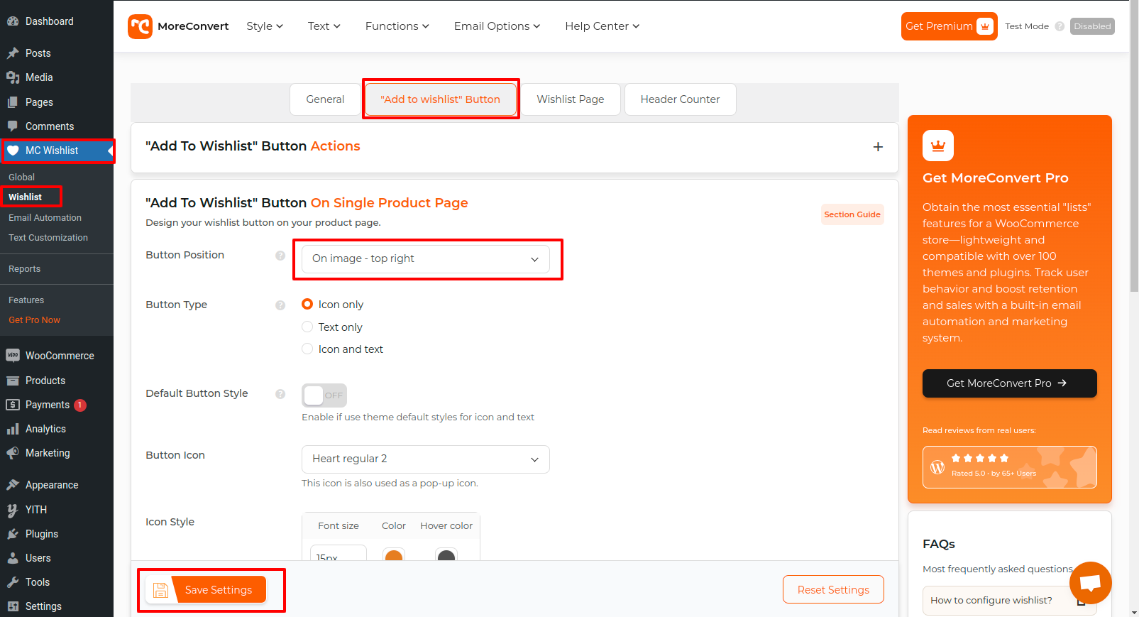Click the MC Wishlist heart icon
1139x617 pixels.
point(13,151)
